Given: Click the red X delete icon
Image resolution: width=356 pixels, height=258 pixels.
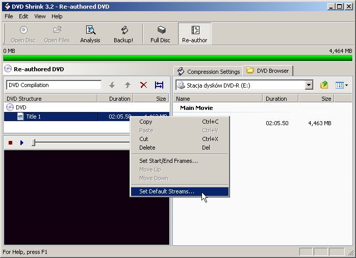Looking at the screenshot, I should [x=143, y=85].
